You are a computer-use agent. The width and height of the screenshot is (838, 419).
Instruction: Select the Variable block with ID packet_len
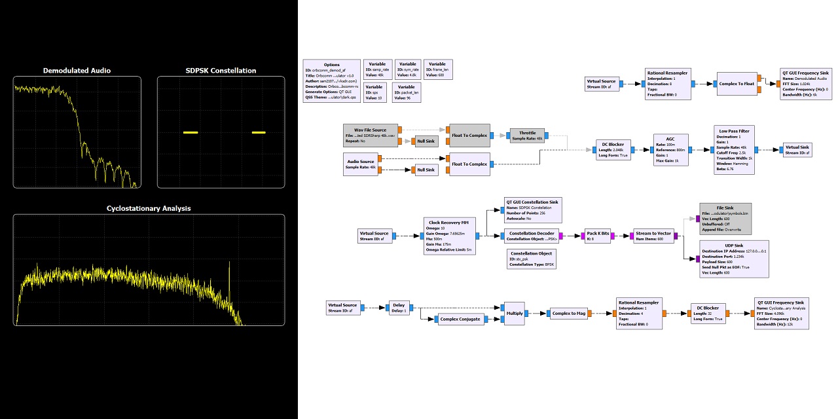coord(406,91)
